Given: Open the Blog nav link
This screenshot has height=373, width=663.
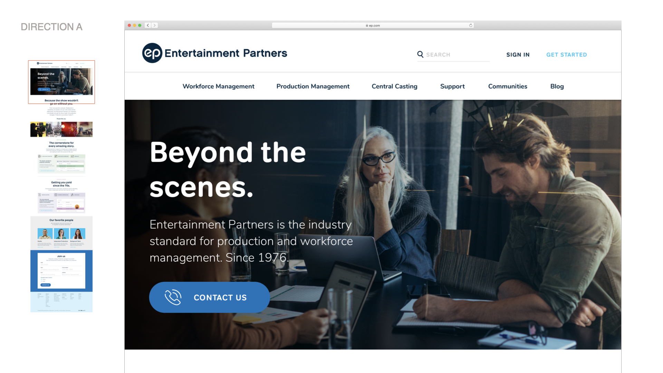Looking at the screenshot, I should pyautogui.click(x=557, y=86).
